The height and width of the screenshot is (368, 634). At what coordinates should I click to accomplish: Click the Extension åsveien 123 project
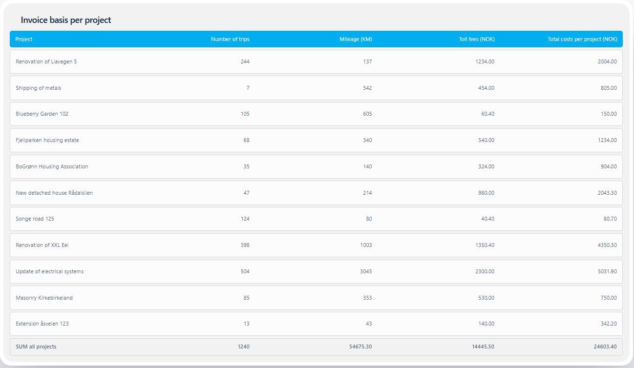(x=42, y=324)
